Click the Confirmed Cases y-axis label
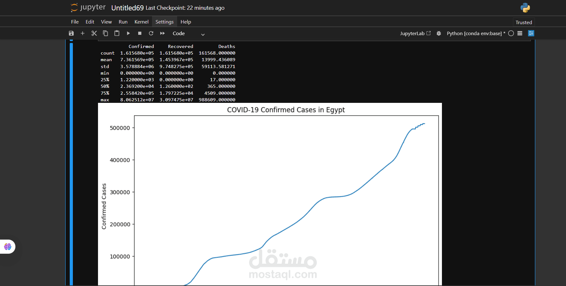The width and height of the screenshot is (566, 286). point(104,206)
